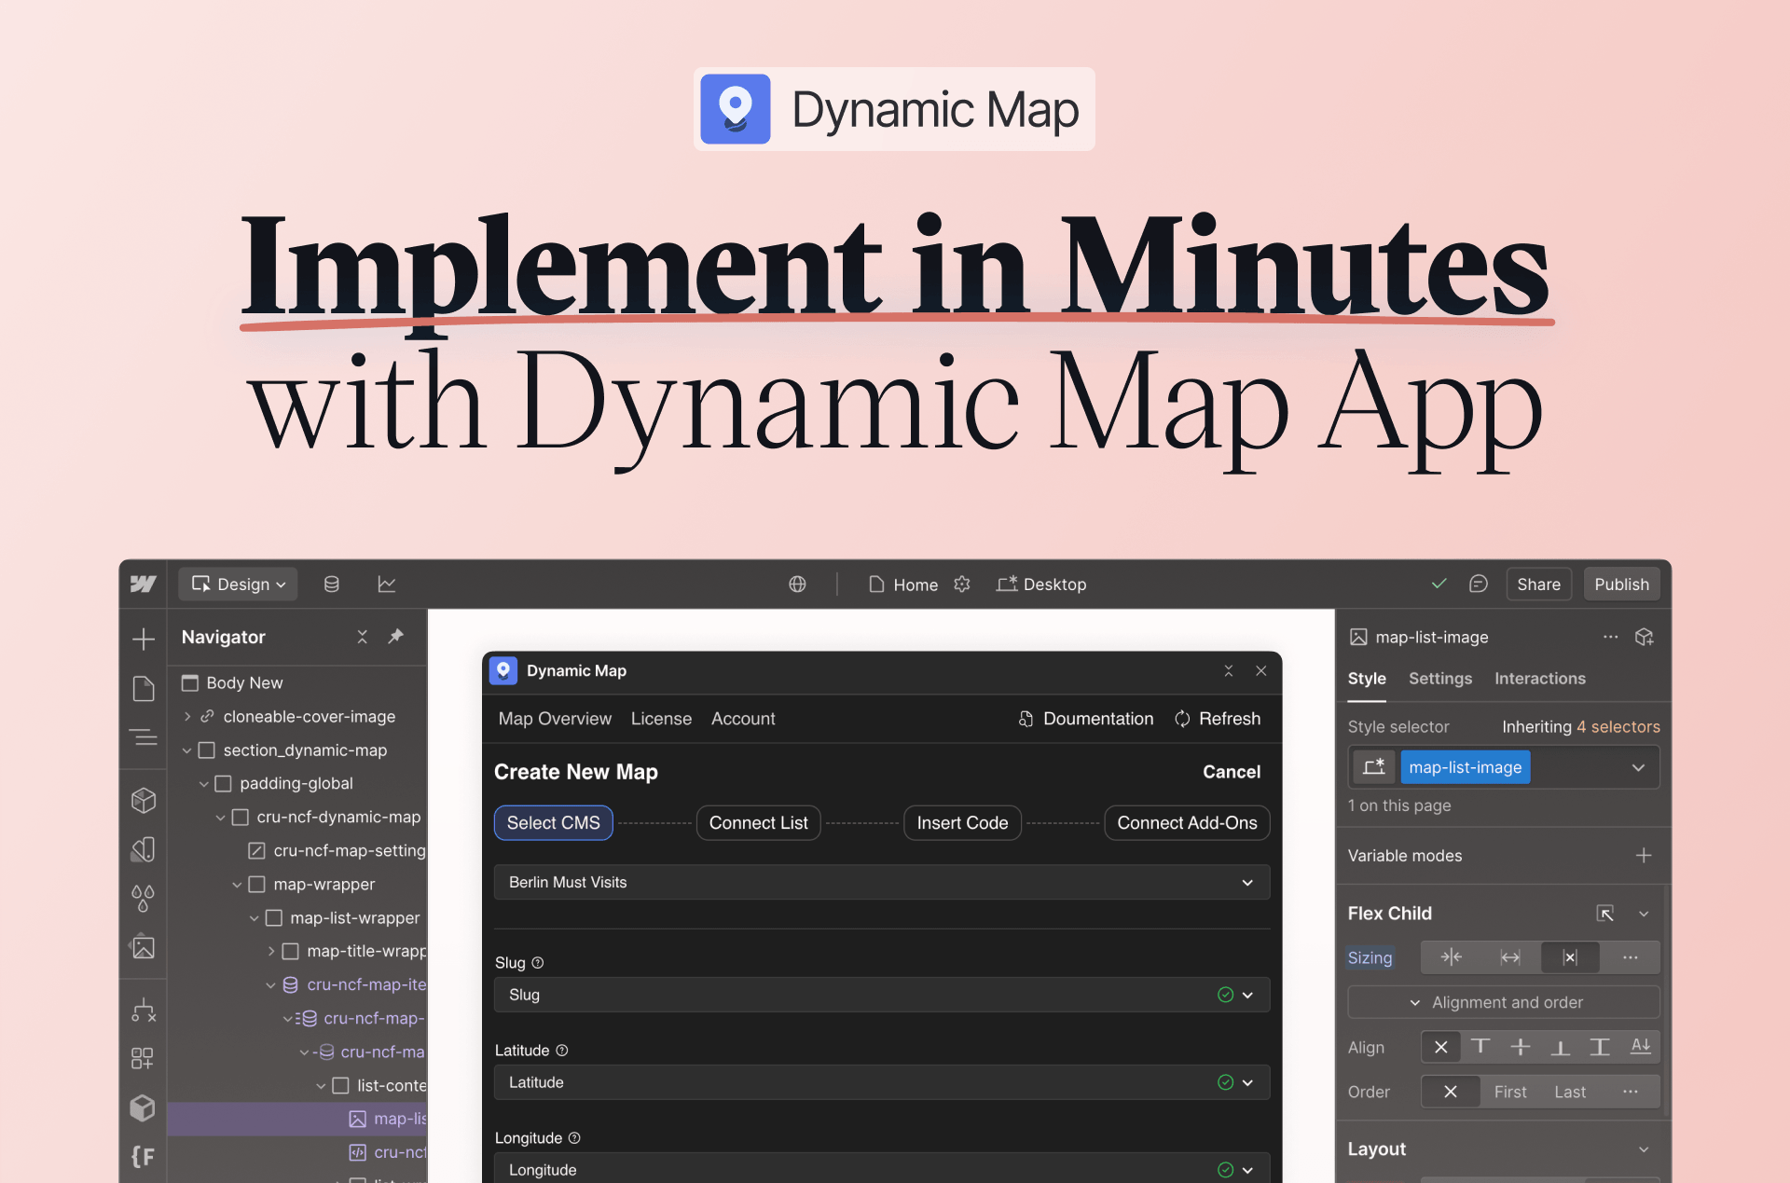Screen dimensions: 1790x1183
Task: Open the Style manager droplets icon
Action: pyautogui.click(x=144, y=899)
